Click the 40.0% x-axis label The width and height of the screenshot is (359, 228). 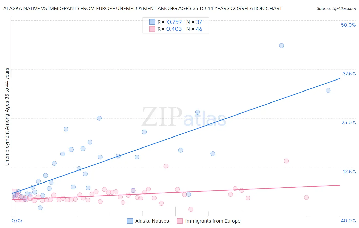348,221
